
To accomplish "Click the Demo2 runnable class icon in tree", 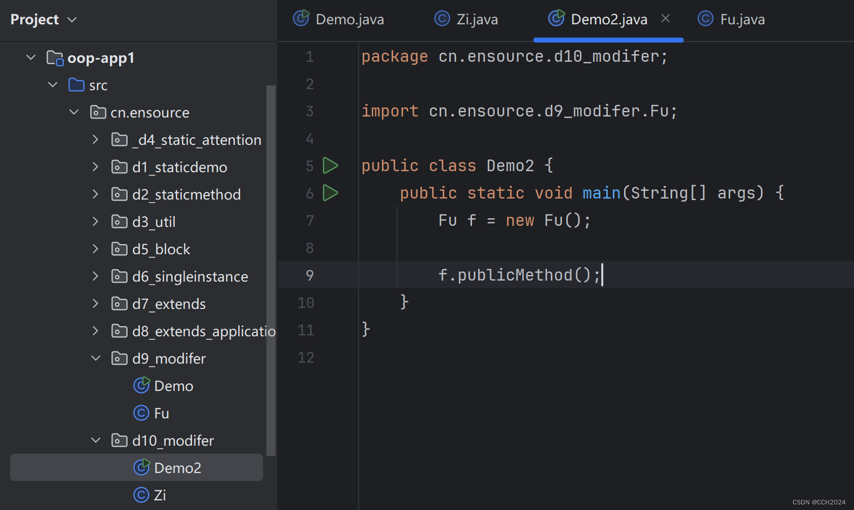I will 141,467.
